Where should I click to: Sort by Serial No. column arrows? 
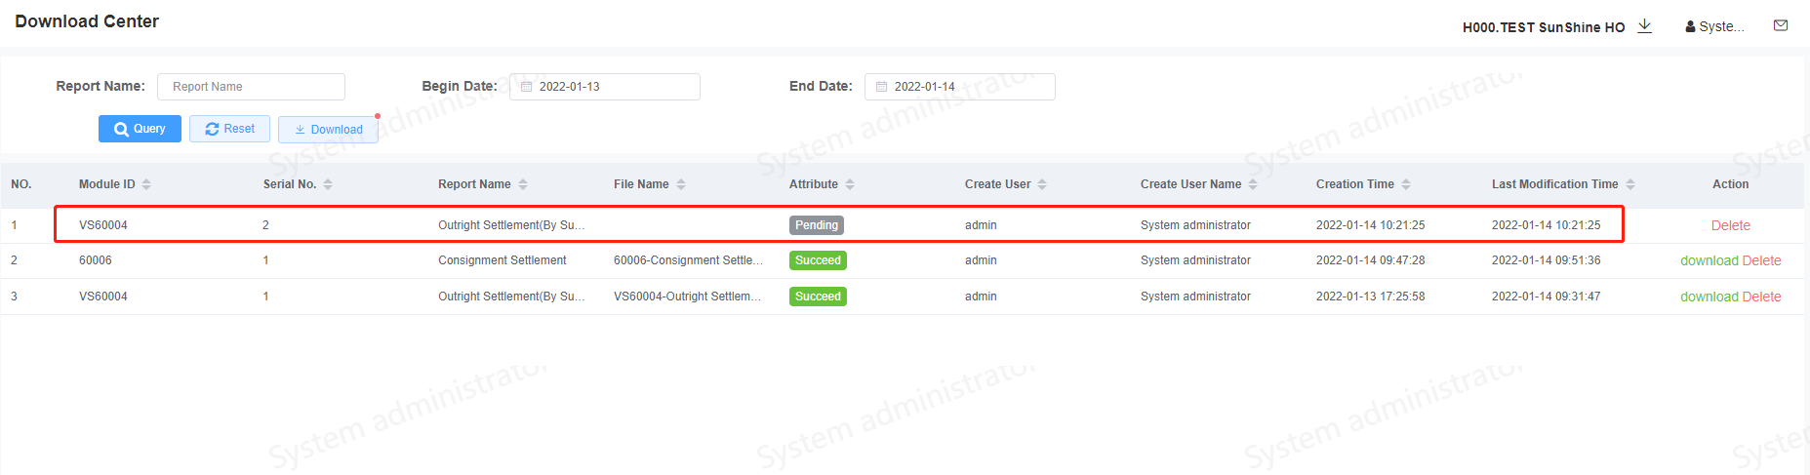coord(328,184)
